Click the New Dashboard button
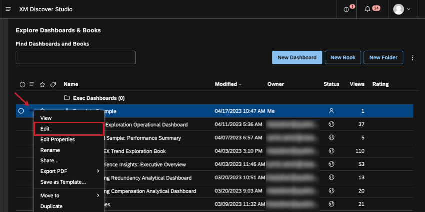Viewport: 425px width, 212px height. pos(297,57)
